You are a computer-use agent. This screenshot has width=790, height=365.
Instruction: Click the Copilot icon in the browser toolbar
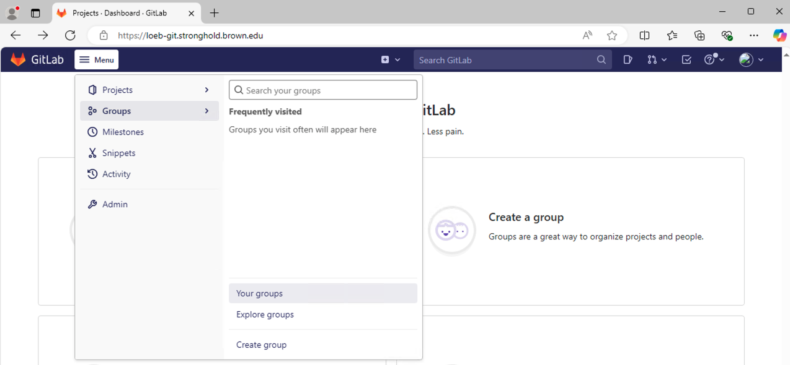tap(779, 35)
